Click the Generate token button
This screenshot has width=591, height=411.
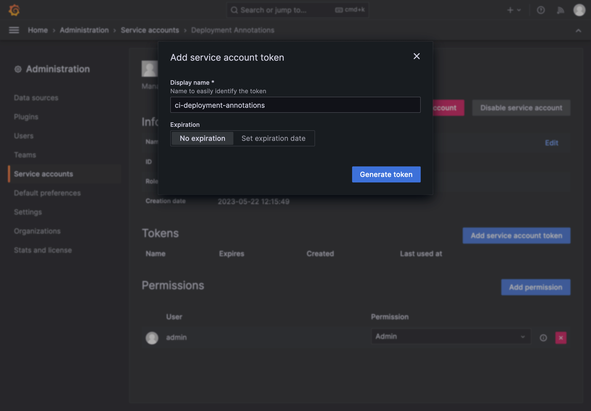tap(386, 174)
